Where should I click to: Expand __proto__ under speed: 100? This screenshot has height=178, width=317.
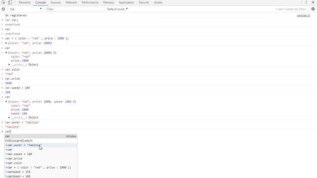point(9,118)
